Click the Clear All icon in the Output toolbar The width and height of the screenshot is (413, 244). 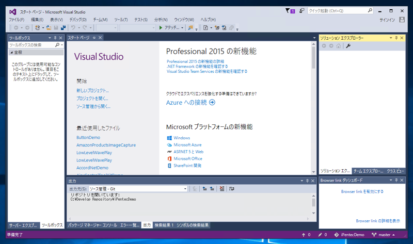222,189
